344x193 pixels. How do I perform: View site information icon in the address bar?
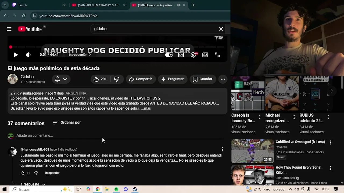(x=34, y=16)
